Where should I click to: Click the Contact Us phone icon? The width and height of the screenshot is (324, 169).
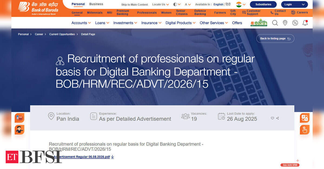pos(272,13)
